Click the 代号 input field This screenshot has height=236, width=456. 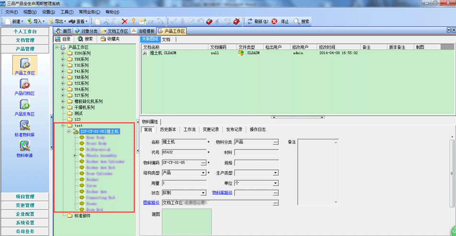tap(184, 152)
